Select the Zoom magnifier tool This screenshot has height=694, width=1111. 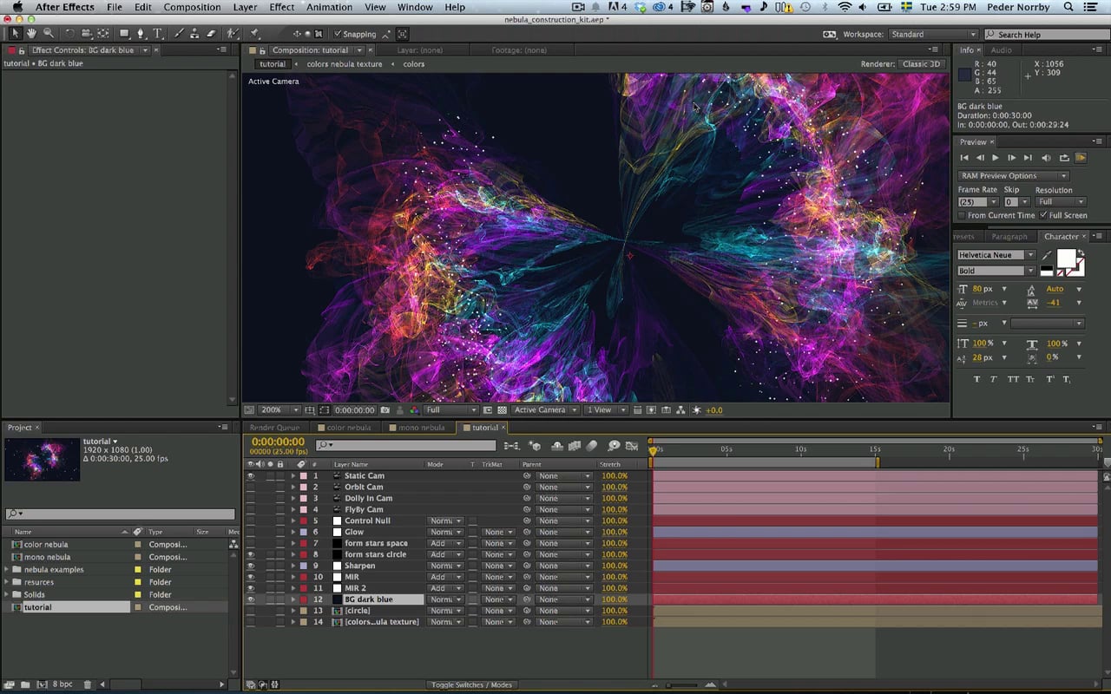(x=49, y=34)
